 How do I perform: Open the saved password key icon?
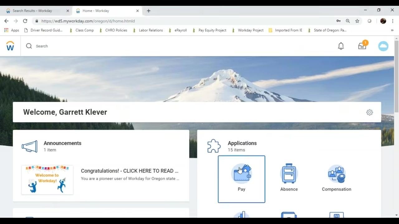339,21
